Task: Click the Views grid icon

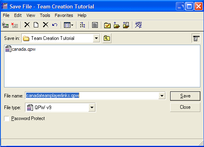Action: click(x=67, y=25)
